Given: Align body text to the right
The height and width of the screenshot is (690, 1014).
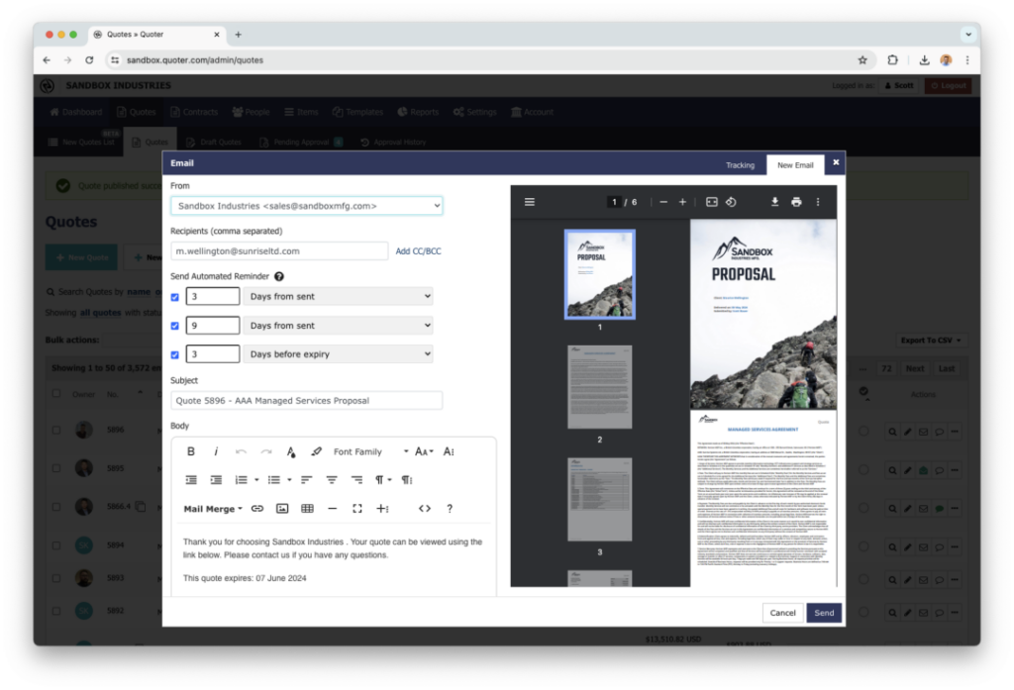Looking at the screenshot, I should tap(356, 480).
